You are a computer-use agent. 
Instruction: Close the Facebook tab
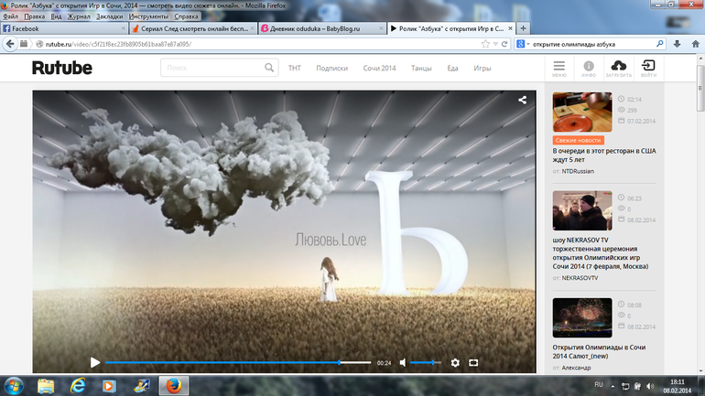(124, 28)
